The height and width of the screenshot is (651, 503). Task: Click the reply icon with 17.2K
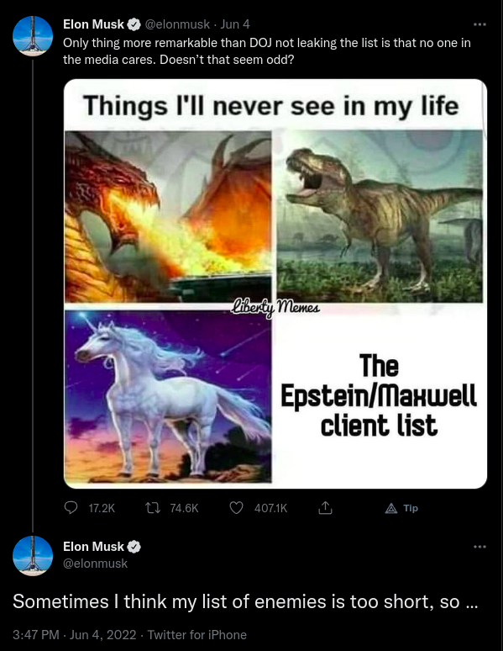(71, 508)
